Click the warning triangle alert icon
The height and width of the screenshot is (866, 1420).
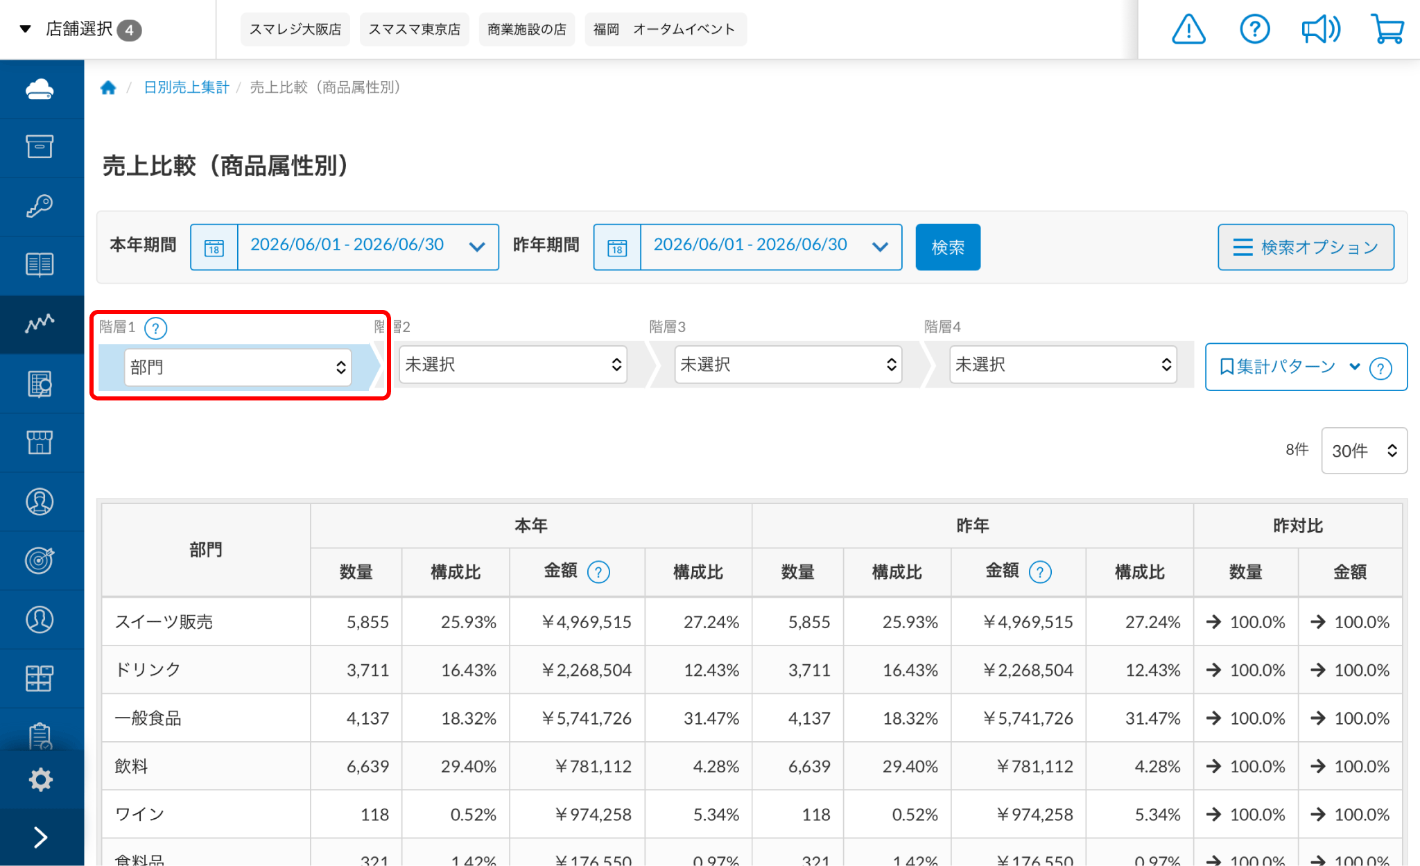pos(1188,29)
